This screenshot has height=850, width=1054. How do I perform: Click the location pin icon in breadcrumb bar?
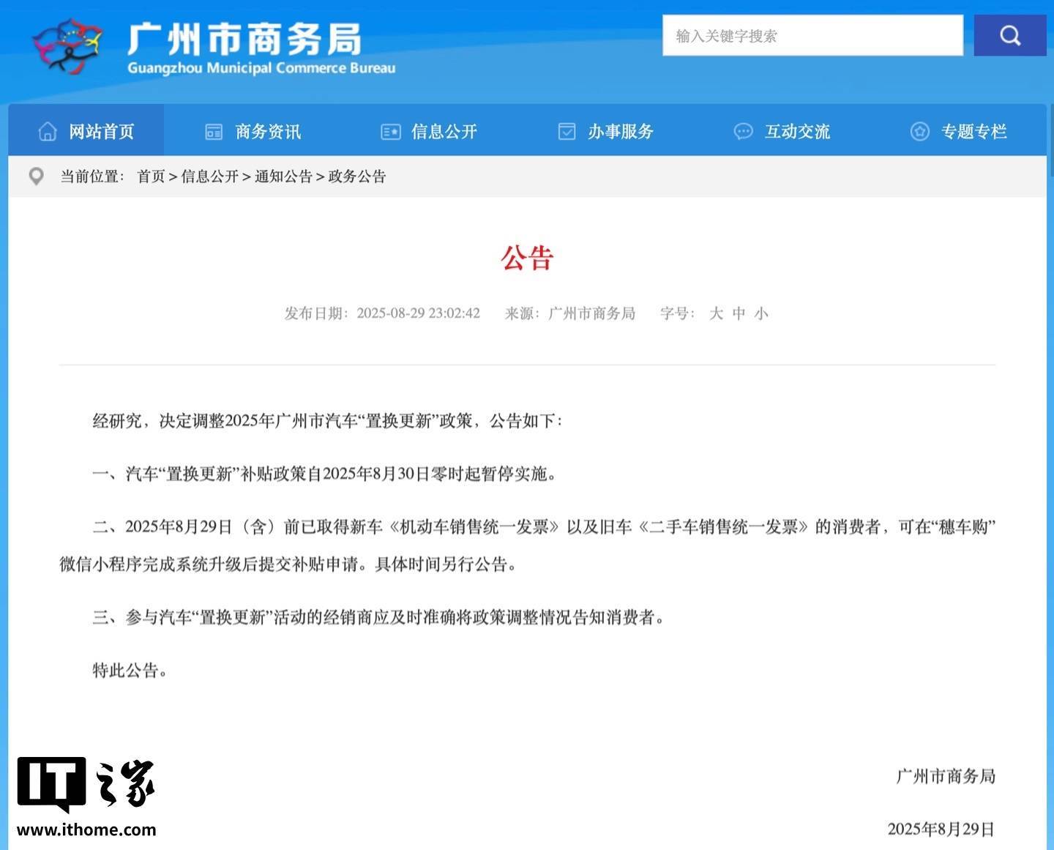(x=36, y=176)
